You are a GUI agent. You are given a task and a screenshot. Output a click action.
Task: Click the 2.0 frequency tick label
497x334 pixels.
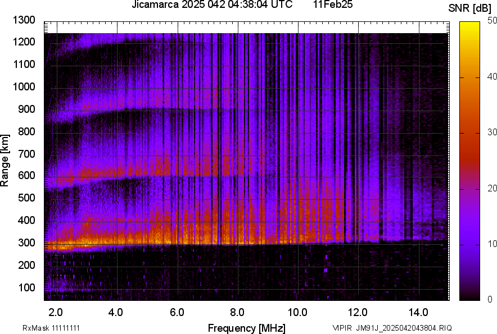55,312
